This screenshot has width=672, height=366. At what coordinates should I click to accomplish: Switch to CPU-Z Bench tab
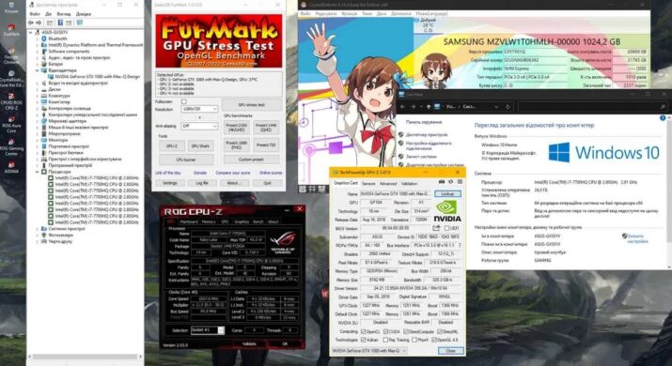(258, 221)
